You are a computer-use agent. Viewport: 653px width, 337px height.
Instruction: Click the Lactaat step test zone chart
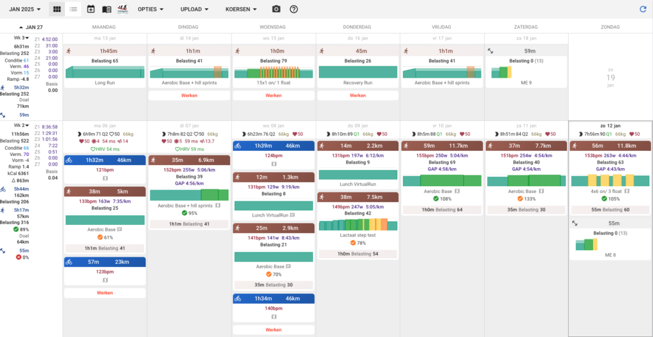(358, 225)
